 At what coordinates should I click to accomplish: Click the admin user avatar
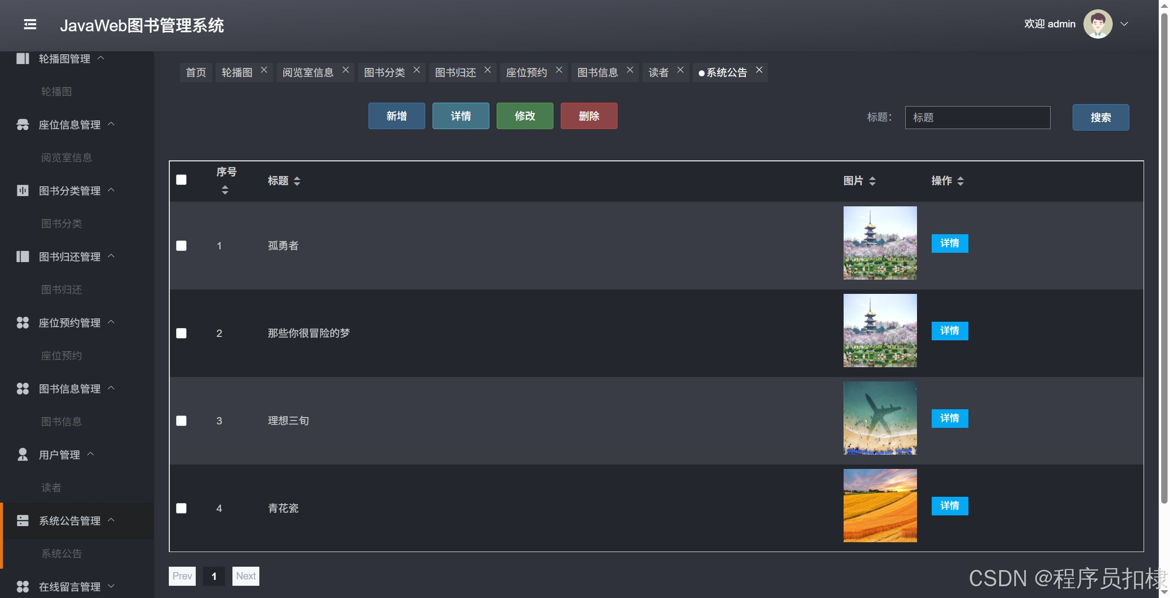(1098, 24)
